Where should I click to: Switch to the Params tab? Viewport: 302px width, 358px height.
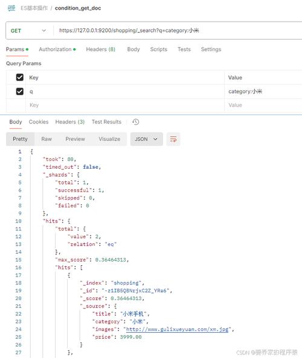pyautogui.click(x=17, y=49)
